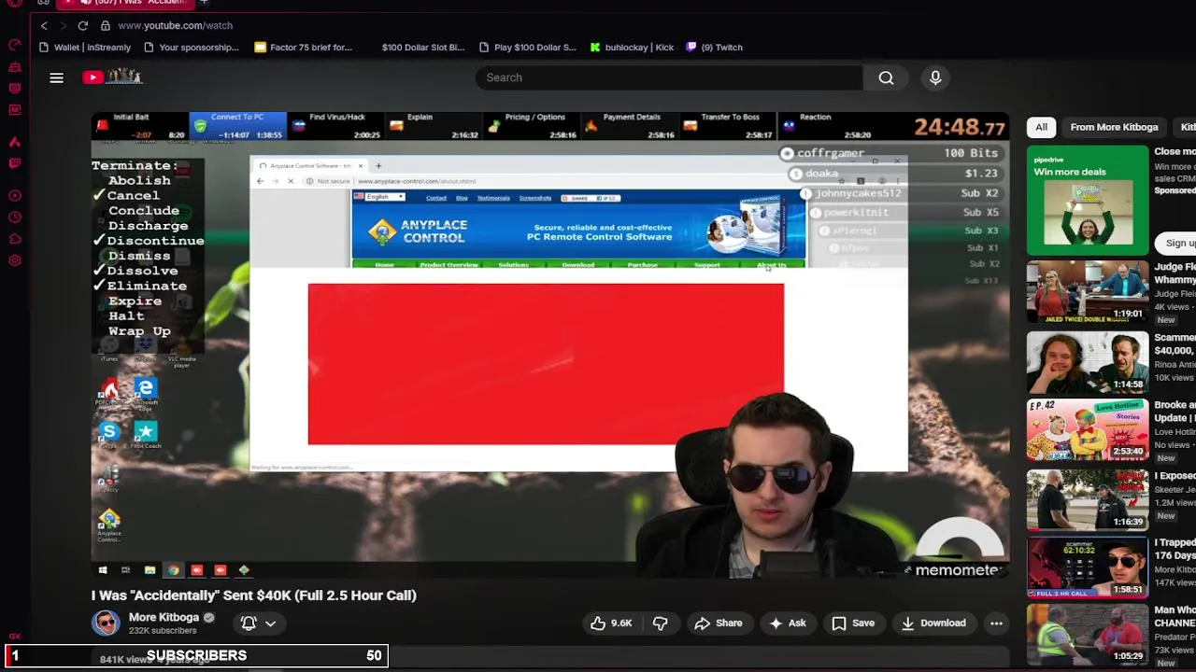The width and height of the screenshot is (1196, 672).
Task: Click the Anyplace Control desktop icon in video
Action: [109, 525]
